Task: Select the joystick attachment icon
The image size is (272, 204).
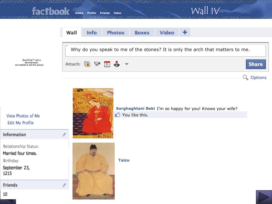Action: pos(117,64)
